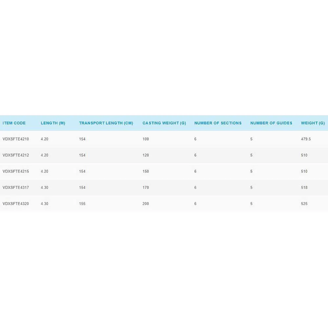Click the transport length 155 cell
Image resolution: width=328 pixels, height=328 pixels.
pyautogui.click(x=82, y=204)
